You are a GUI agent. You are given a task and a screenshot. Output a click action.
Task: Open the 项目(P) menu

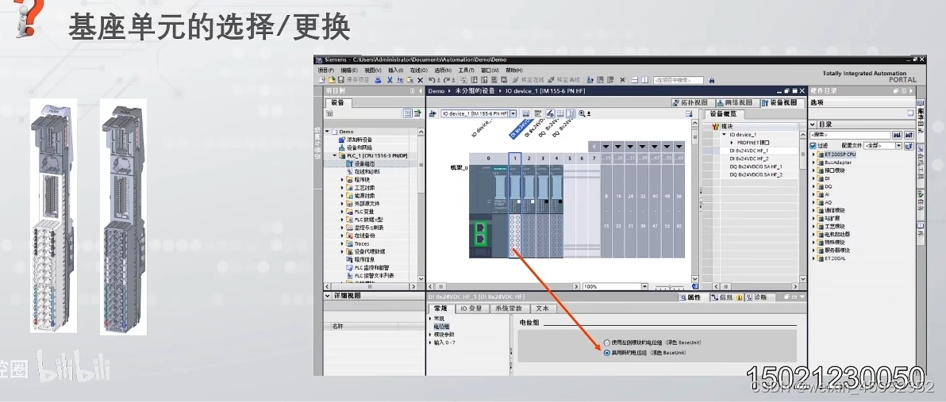[326, 70]
